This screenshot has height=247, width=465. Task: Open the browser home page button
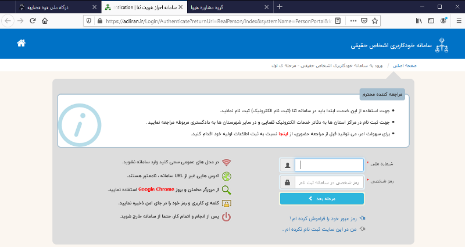point(45,21)
